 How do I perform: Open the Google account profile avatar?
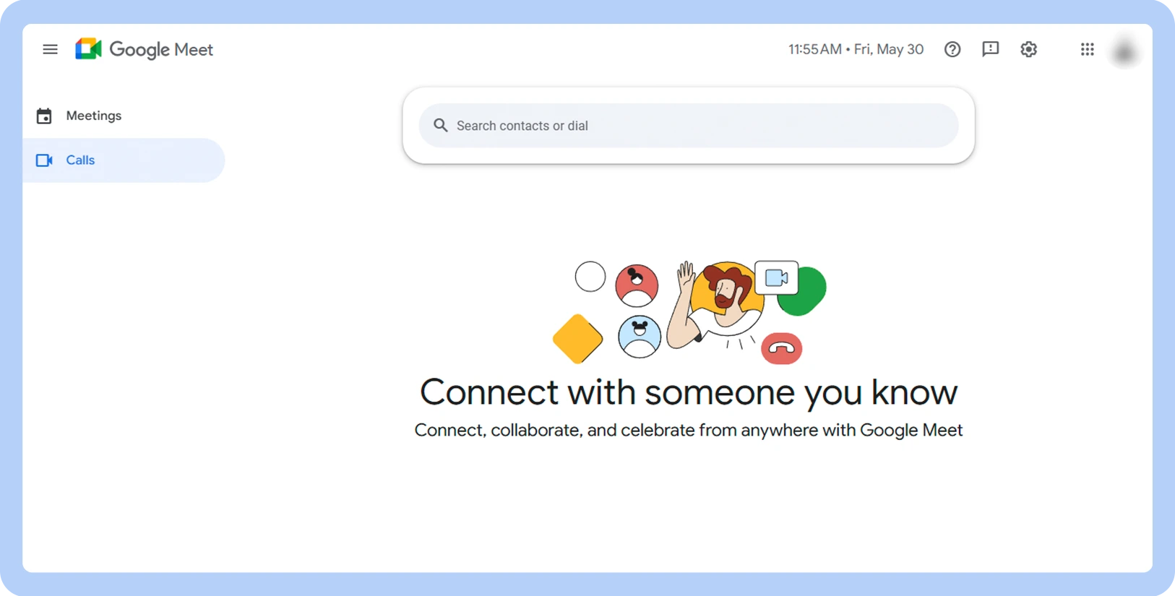(1124, 51)
